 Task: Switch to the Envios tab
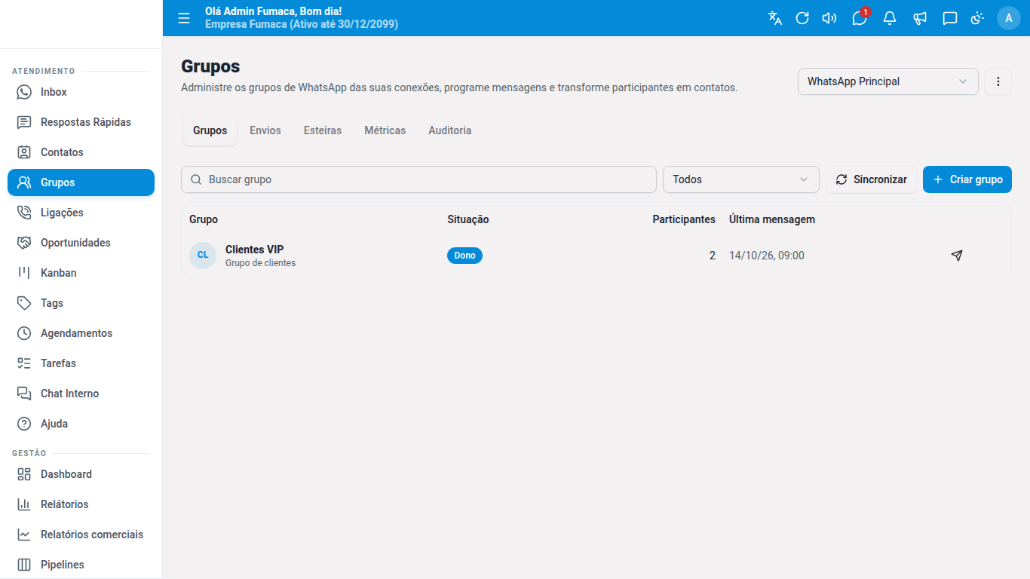pos(265,130)
